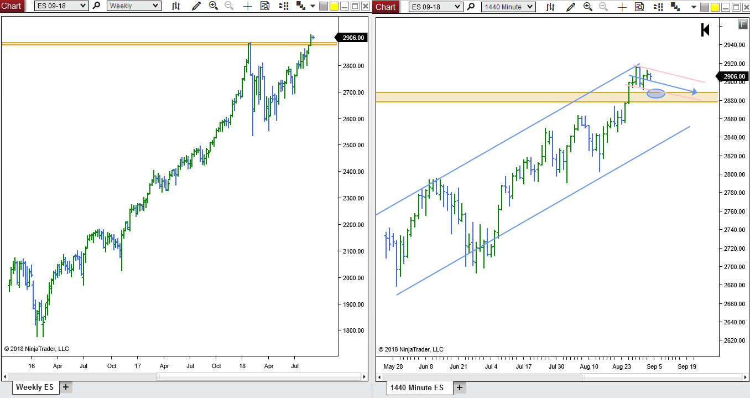Open instrument search in 1440 Minute chart

(471, 7)
